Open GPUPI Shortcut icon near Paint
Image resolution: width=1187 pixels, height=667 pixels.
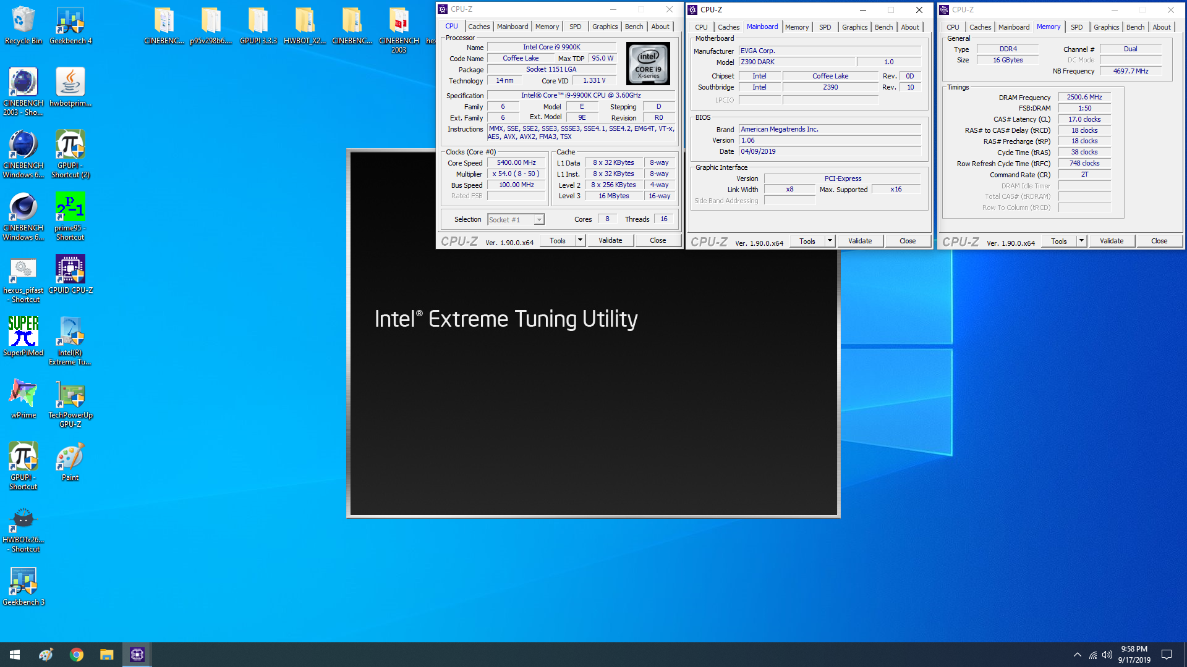click(23, 466)
